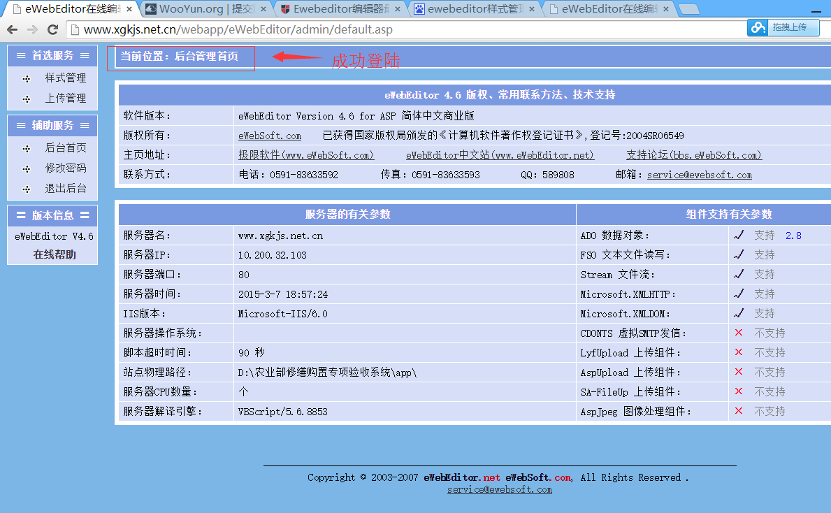Image resolution: width=831 pixels, height=513 pixels.
Task: Click bullet icon beside 修改密码
Action: (x=27, y=169)
